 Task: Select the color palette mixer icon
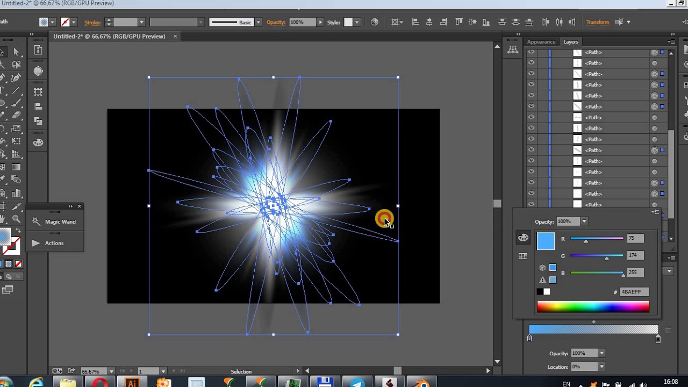523,238
